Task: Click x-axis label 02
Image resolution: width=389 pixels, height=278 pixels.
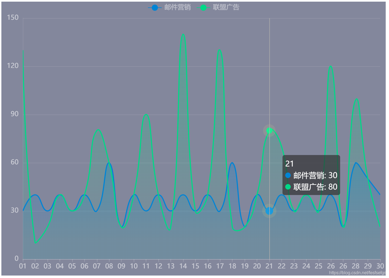Action: click(35, 266)
